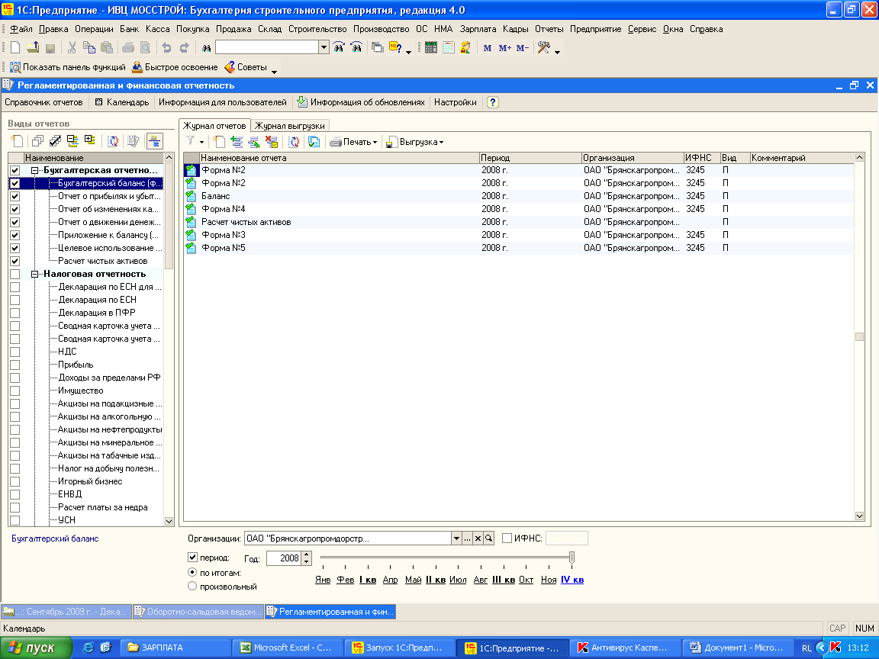This screenshot has height=659, width=879.
Task: Increase the year with stepper arrows
Action: [x=306, y=555]
